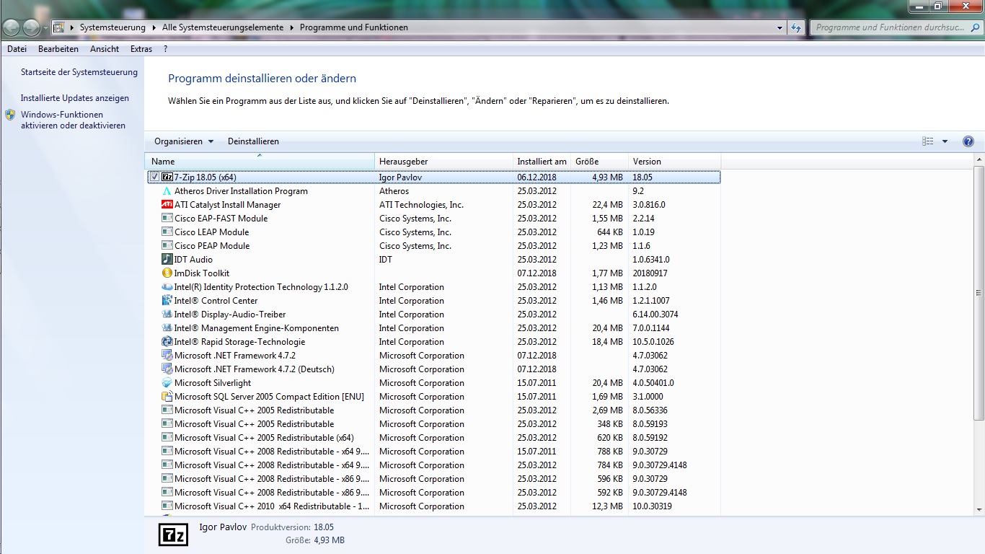Sort by the Installiert am column header

click(542, 162)
